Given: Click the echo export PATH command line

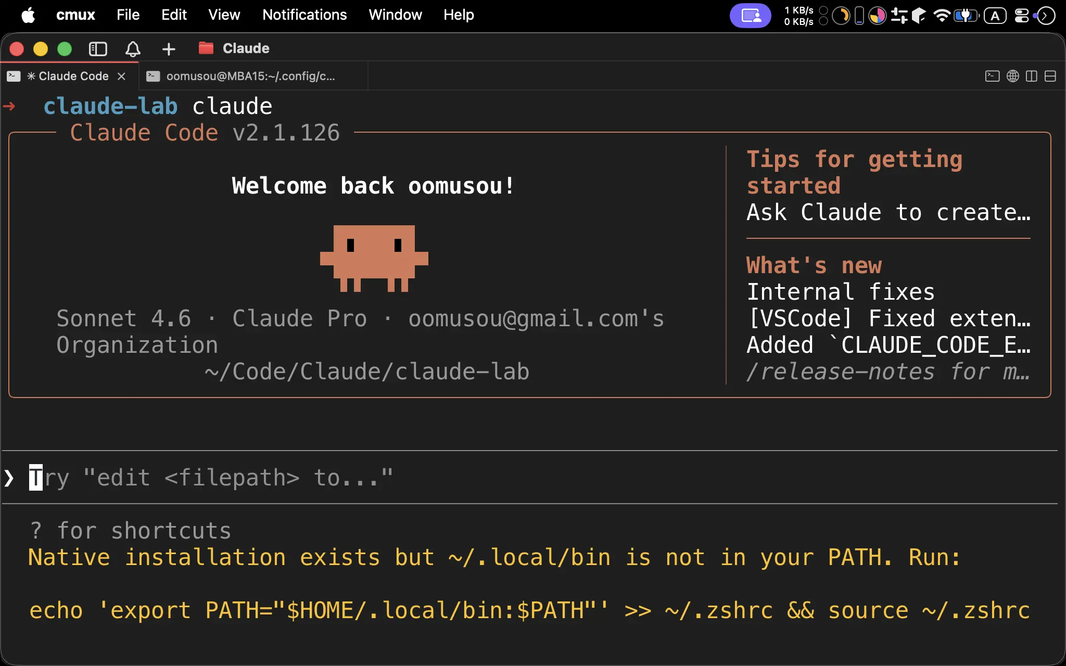Looking at the screenshot, I should pos(529,610).
